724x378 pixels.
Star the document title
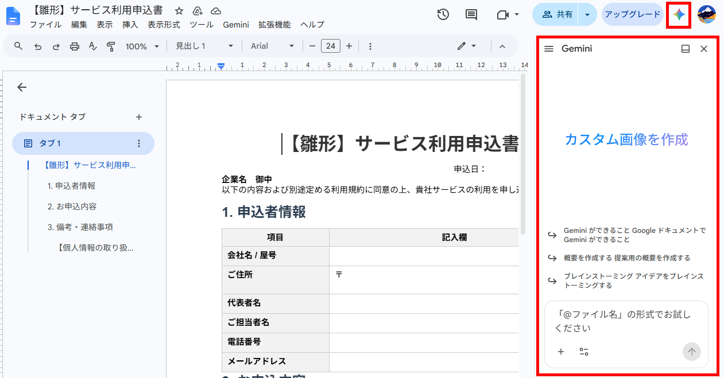(179, 11)
